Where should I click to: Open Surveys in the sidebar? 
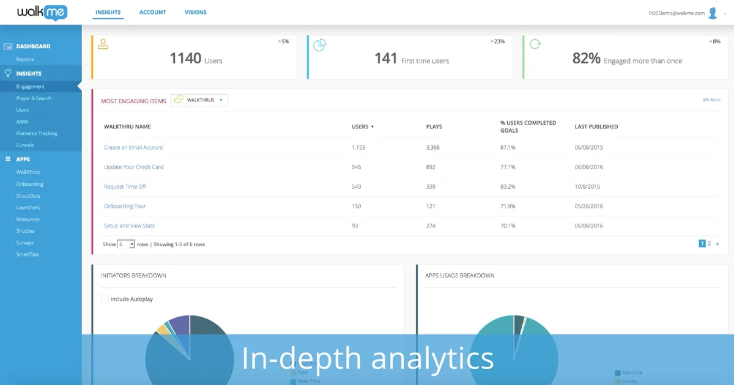click(x=24, y=243)
